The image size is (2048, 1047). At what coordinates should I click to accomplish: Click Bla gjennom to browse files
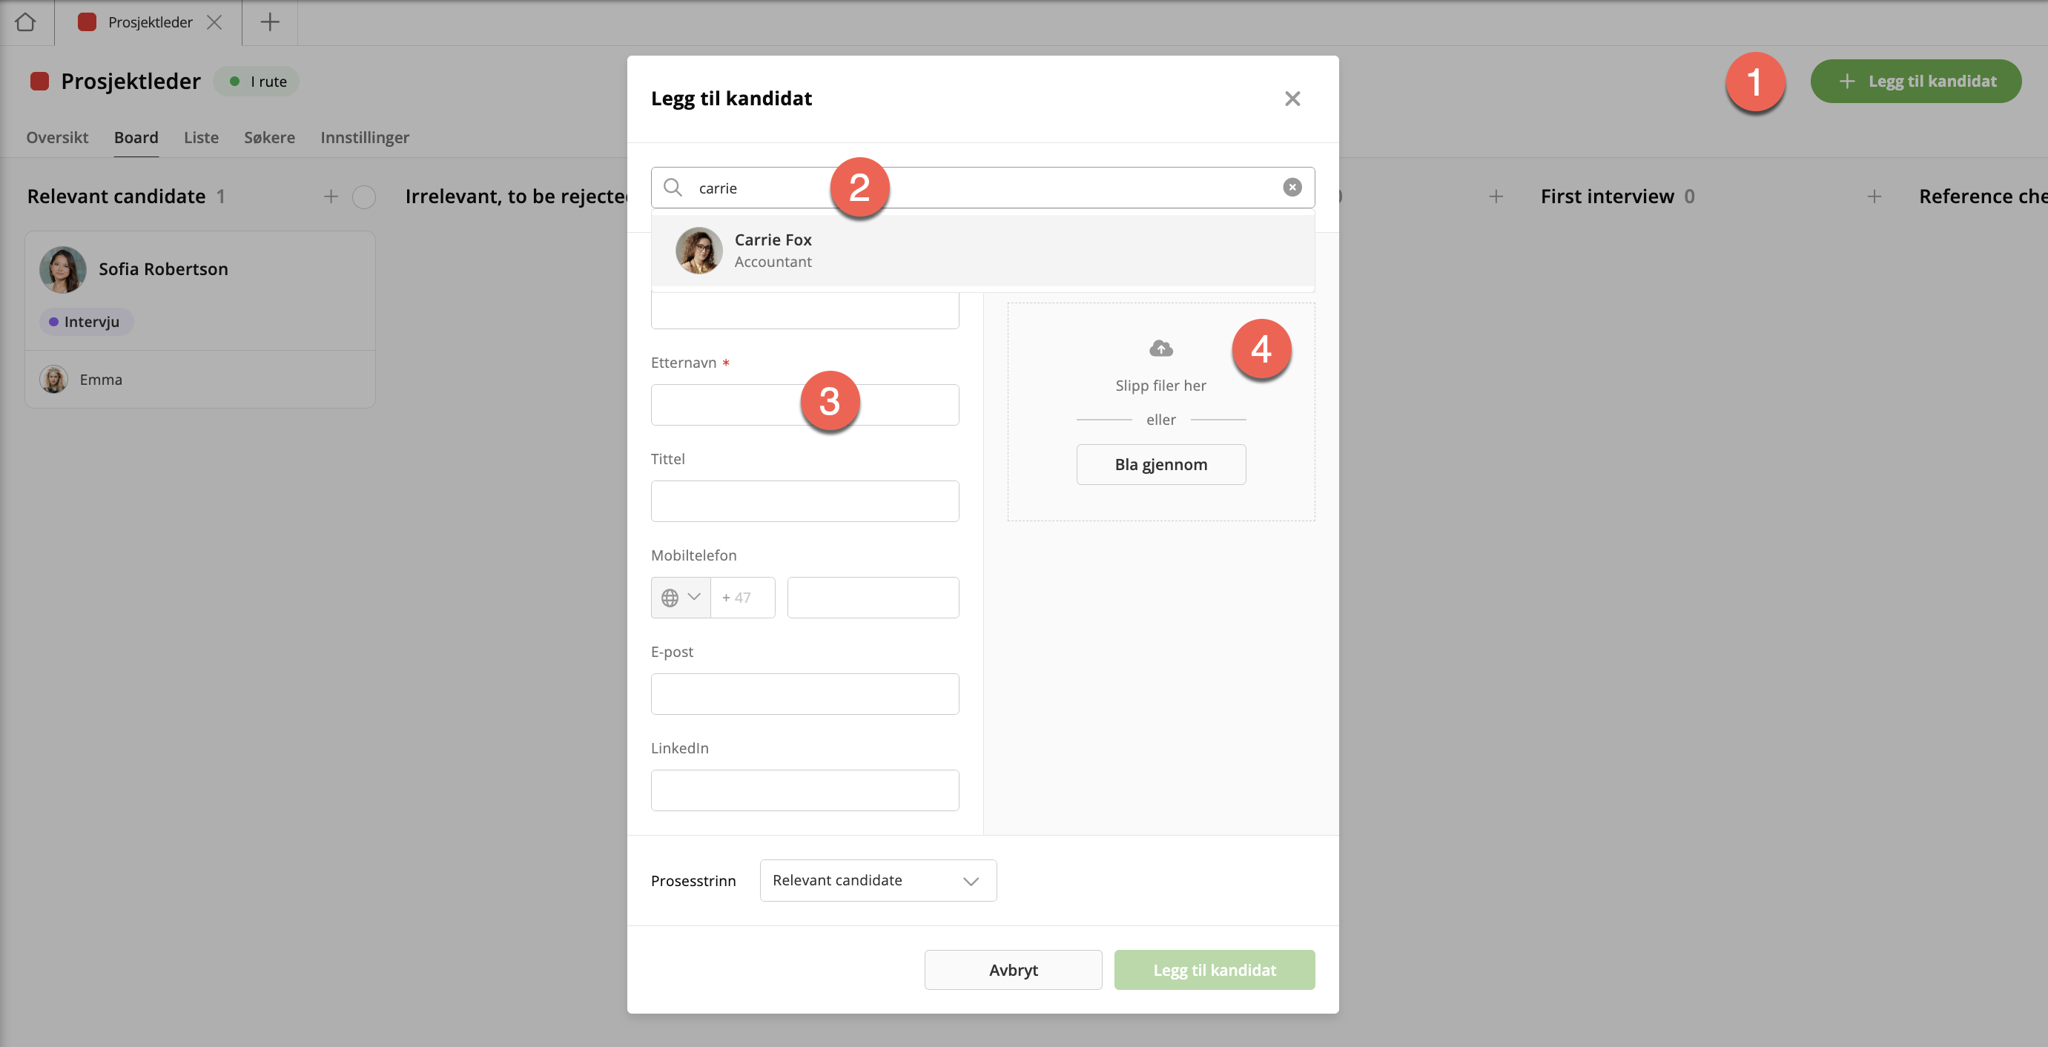point(1160,464)
